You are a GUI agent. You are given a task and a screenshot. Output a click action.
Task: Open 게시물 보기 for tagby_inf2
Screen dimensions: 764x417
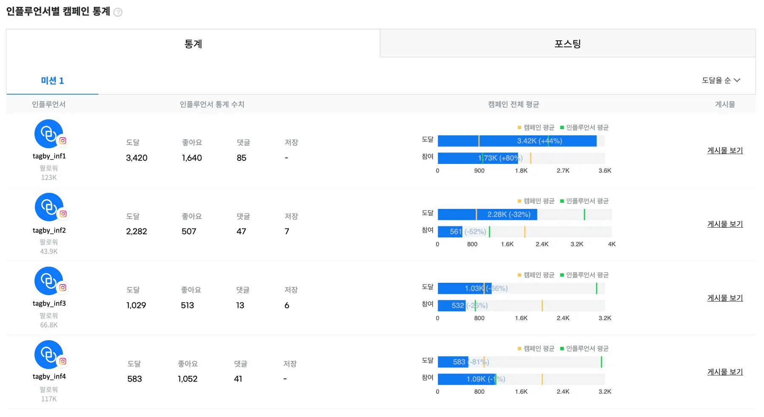tap(725, 224)
